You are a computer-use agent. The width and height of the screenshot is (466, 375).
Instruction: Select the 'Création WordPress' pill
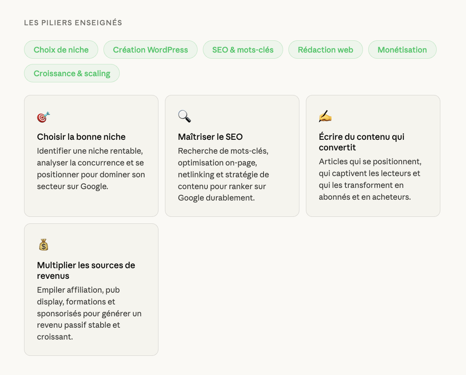(x=150, y=50)
